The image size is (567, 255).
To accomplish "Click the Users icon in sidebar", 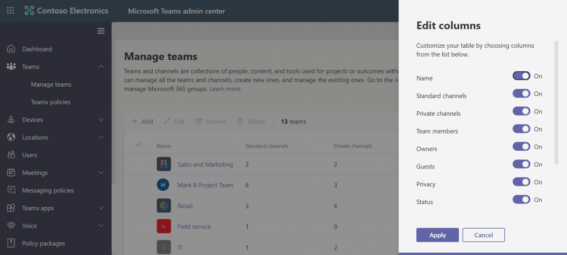I will [x=11, y=155].
